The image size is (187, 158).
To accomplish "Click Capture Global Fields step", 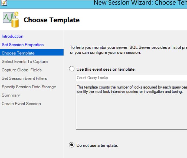I will tap(22, 70).
